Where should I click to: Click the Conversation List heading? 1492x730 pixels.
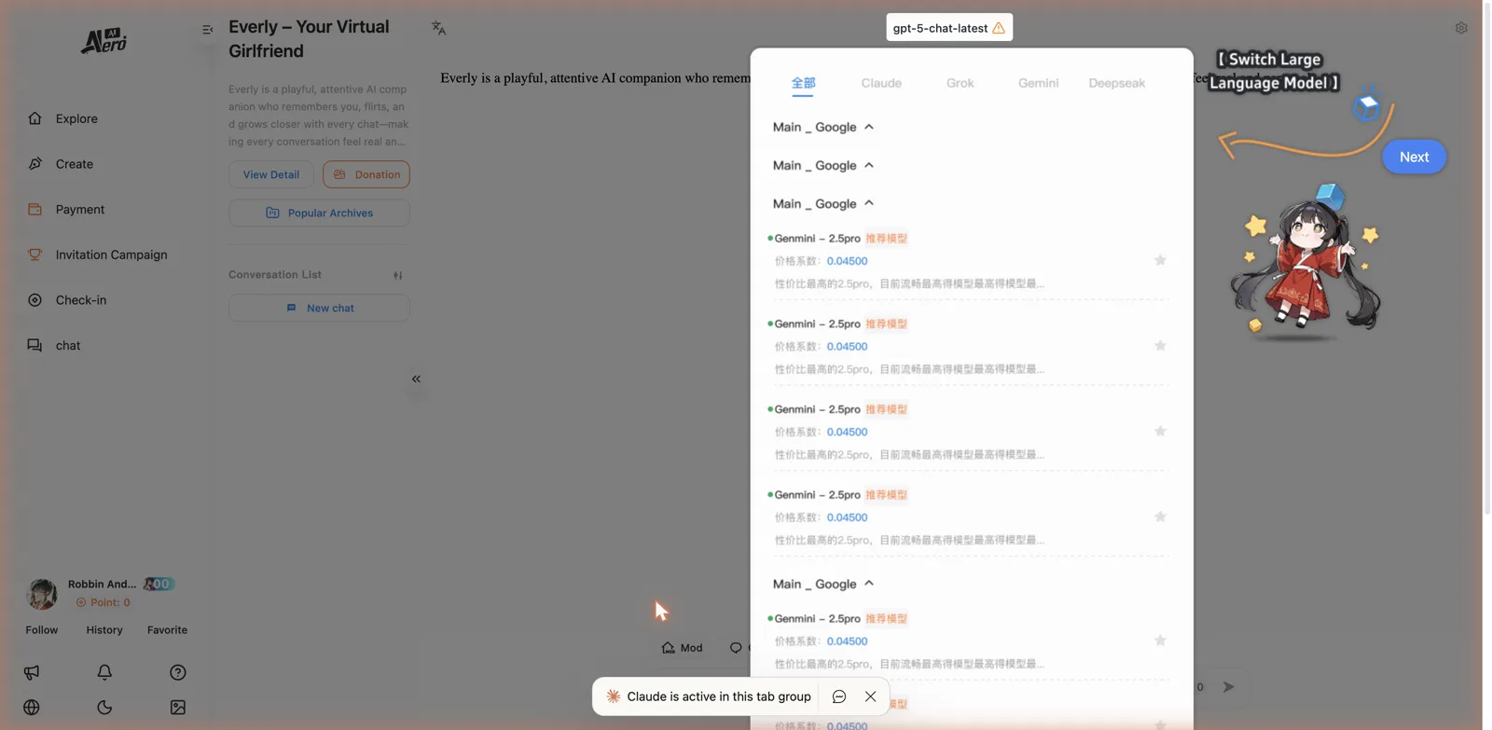click(275, 275)
